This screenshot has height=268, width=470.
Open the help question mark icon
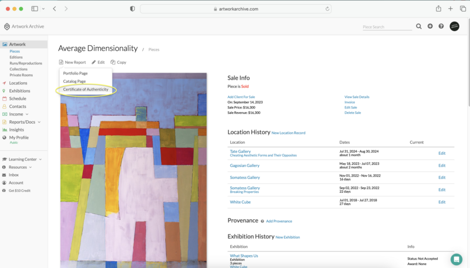point(441,26)
